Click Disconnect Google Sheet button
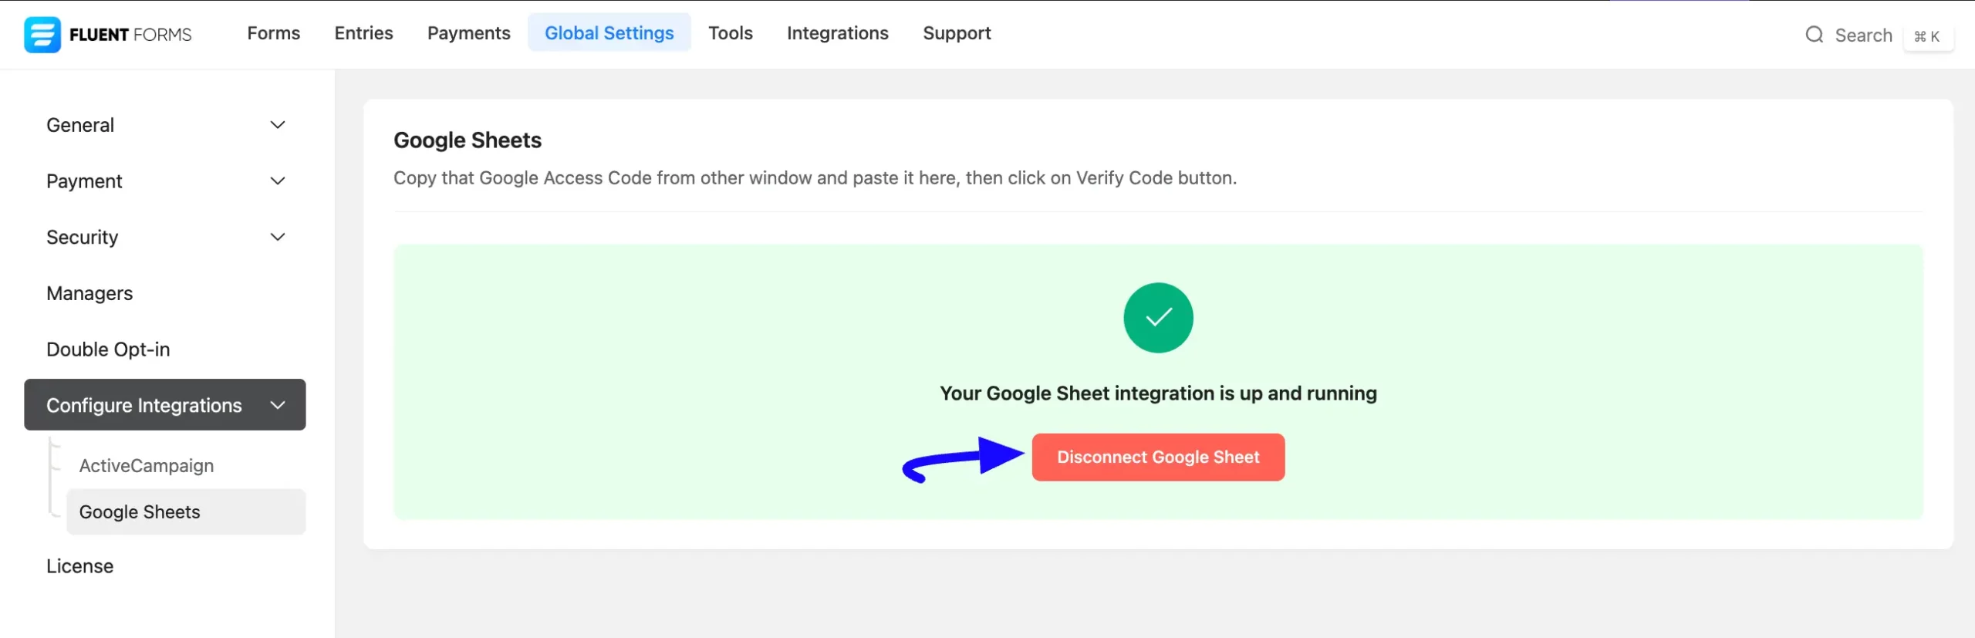The image size is (1975, 638). pyautogui.click(x=1158, y=457)
